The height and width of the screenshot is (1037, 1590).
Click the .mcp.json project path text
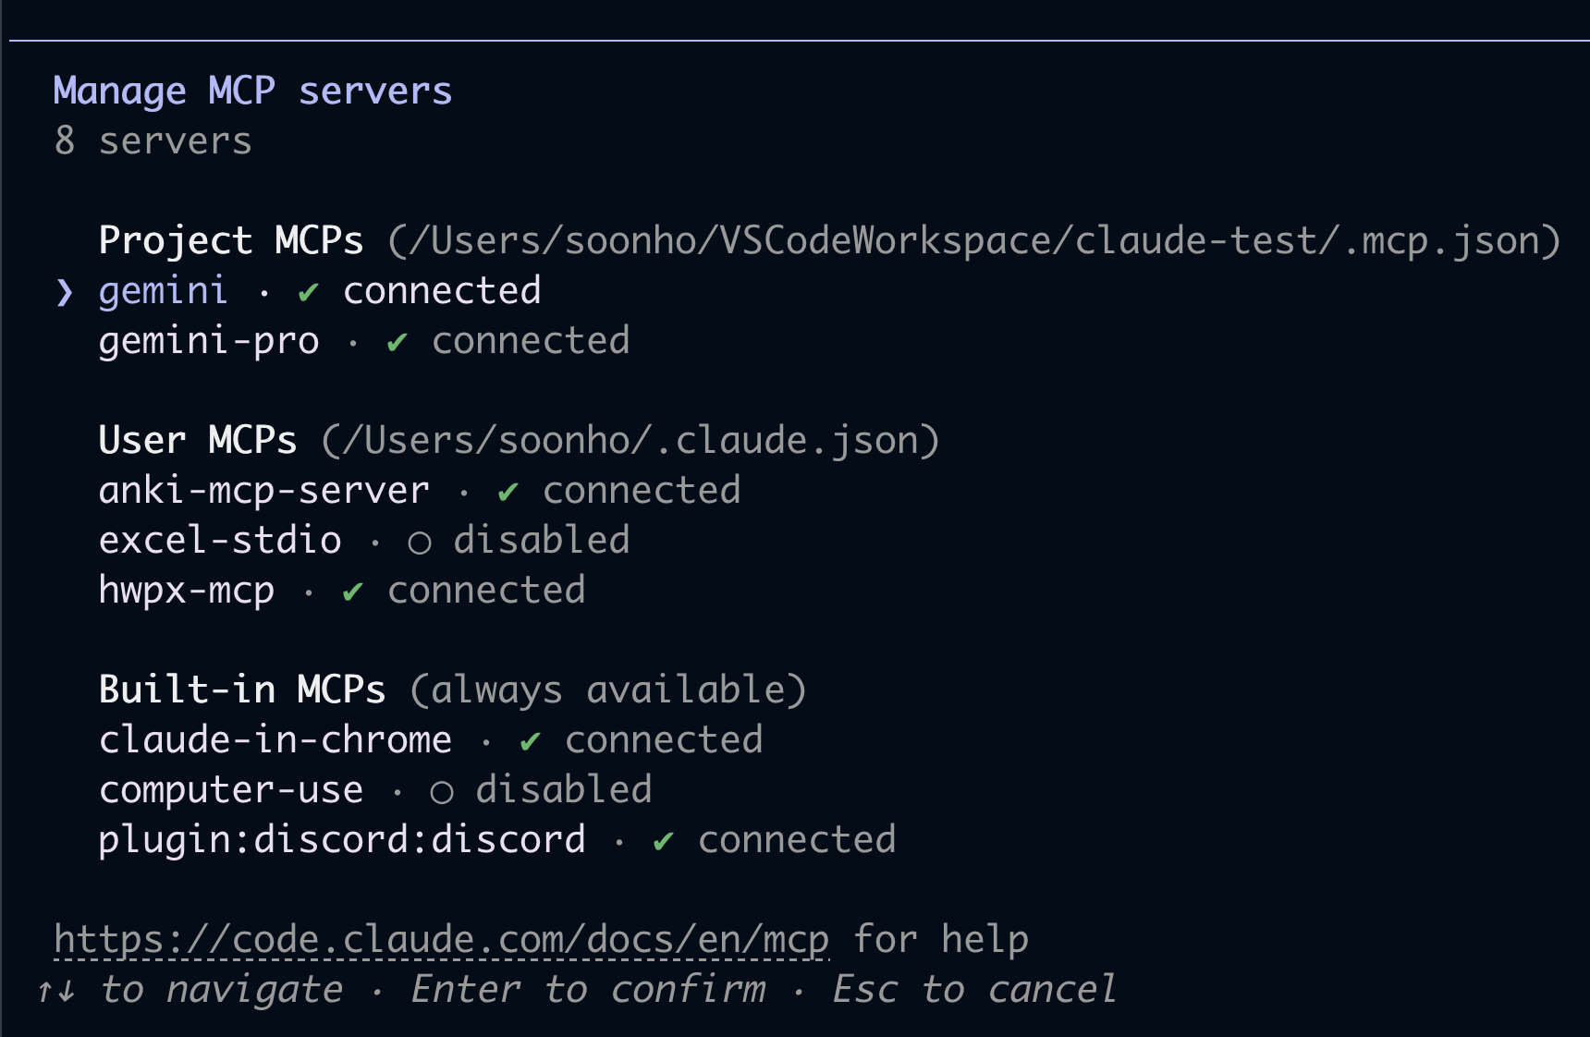coord(974,241)
